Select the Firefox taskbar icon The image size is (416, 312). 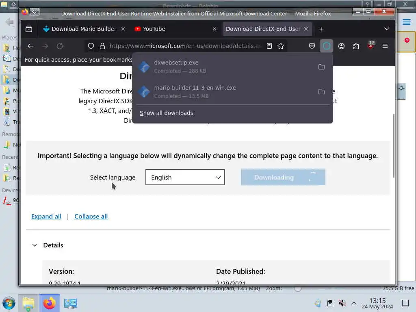[50, 303]
